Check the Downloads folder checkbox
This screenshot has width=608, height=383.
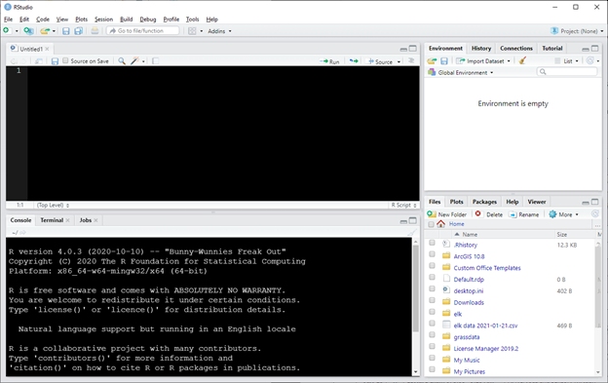tap(432, 300)
